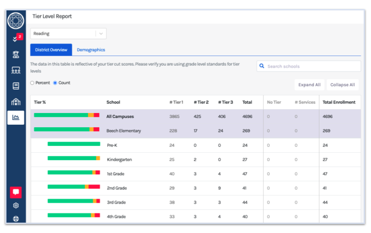
Task: Select the area chart reports icon
Action: pos(16,117)
